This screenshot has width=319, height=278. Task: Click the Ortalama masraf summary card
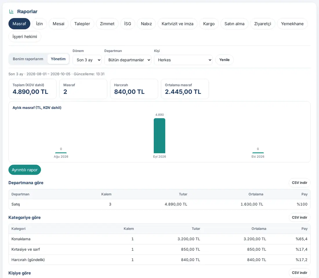coord(185,89)
